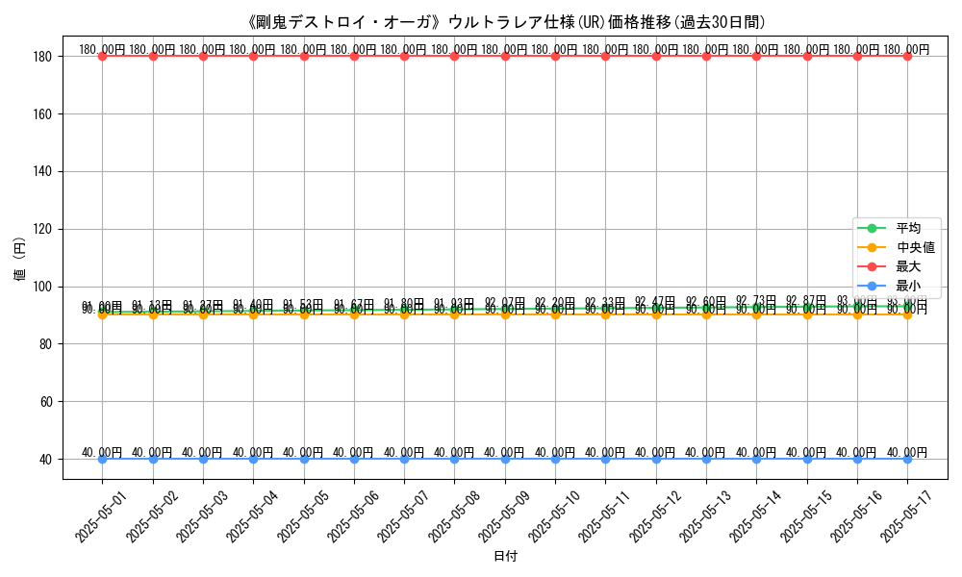The width and height of the screenshot is (962, 577).
Task: Select the 中央値 legend label
Action: point(916,248)
